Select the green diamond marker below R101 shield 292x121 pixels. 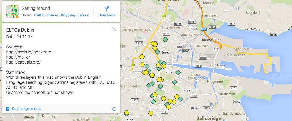[x=165, y=39]
